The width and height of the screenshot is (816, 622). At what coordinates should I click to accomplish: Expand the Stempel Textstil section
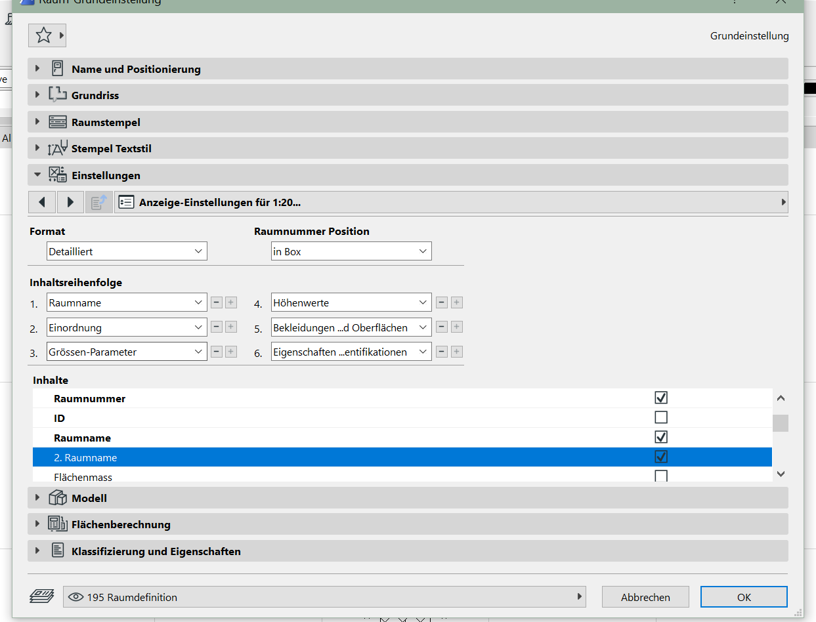(37, 148)
